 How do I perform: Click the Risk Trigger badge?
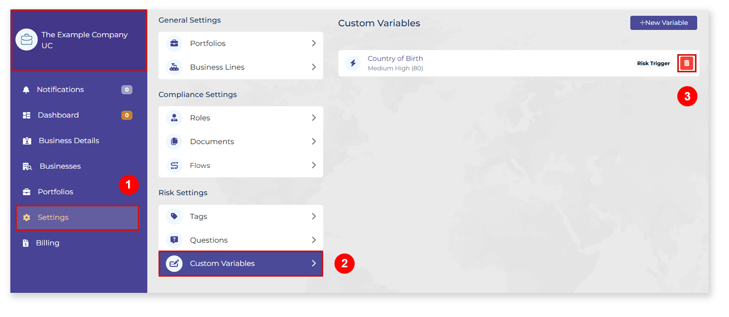(653, 63)
